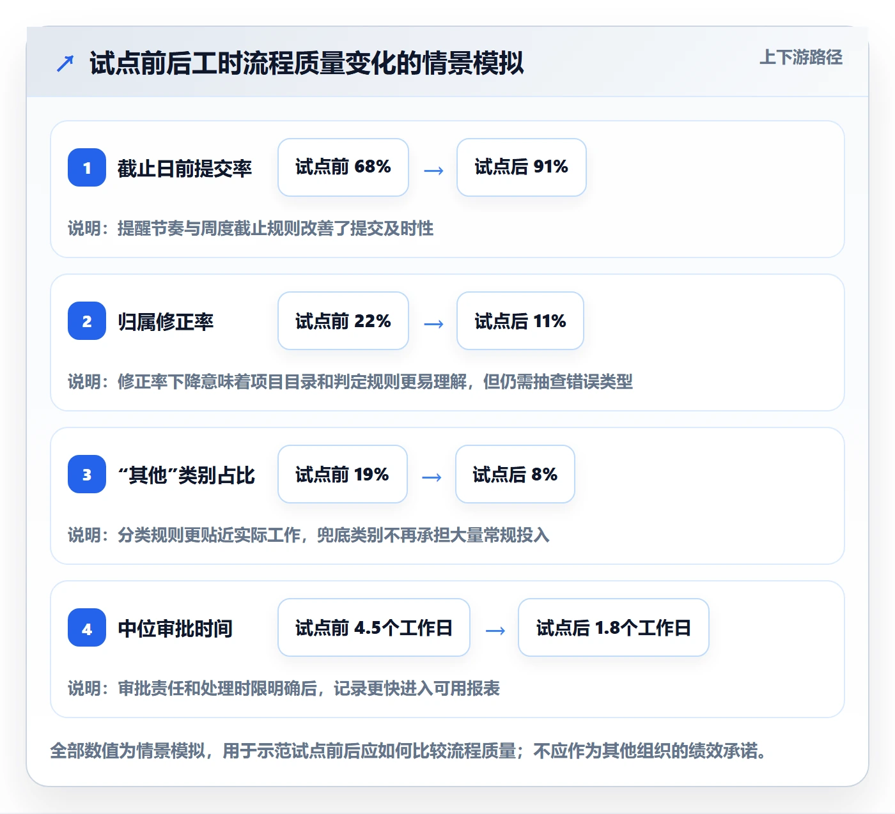Click the 试点后 8% value pill

coord(515,474)
